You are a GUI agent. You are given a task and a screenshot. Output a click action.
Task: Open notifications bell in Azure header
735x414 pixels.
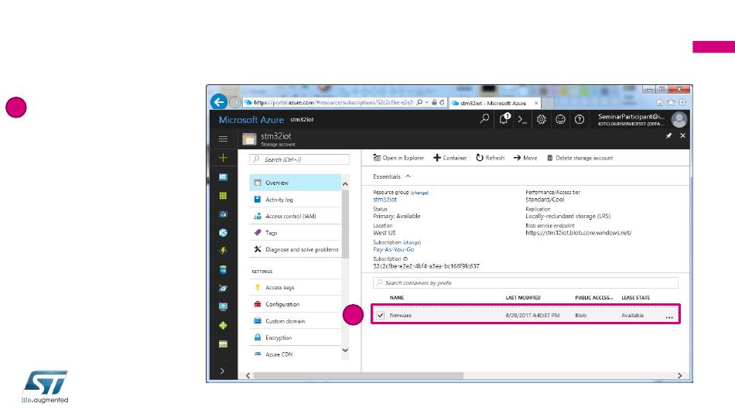(x=504, y=119)
